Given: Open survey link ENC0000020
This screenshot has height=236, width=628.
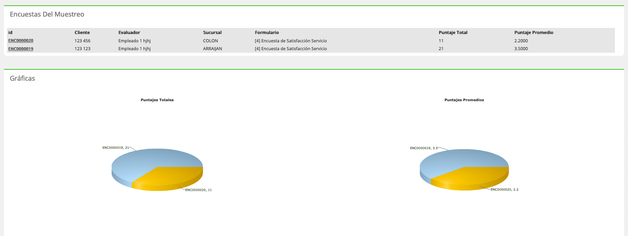Looking at the screenshot, I should pos(21,41).
